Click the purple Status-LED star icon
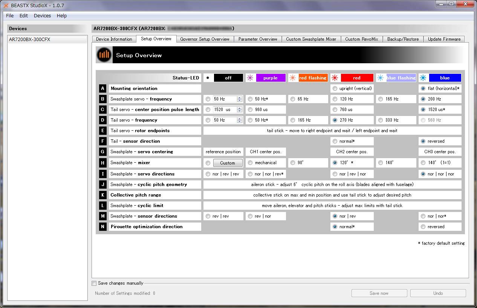 pyautogui.click(x=250, y=78)
